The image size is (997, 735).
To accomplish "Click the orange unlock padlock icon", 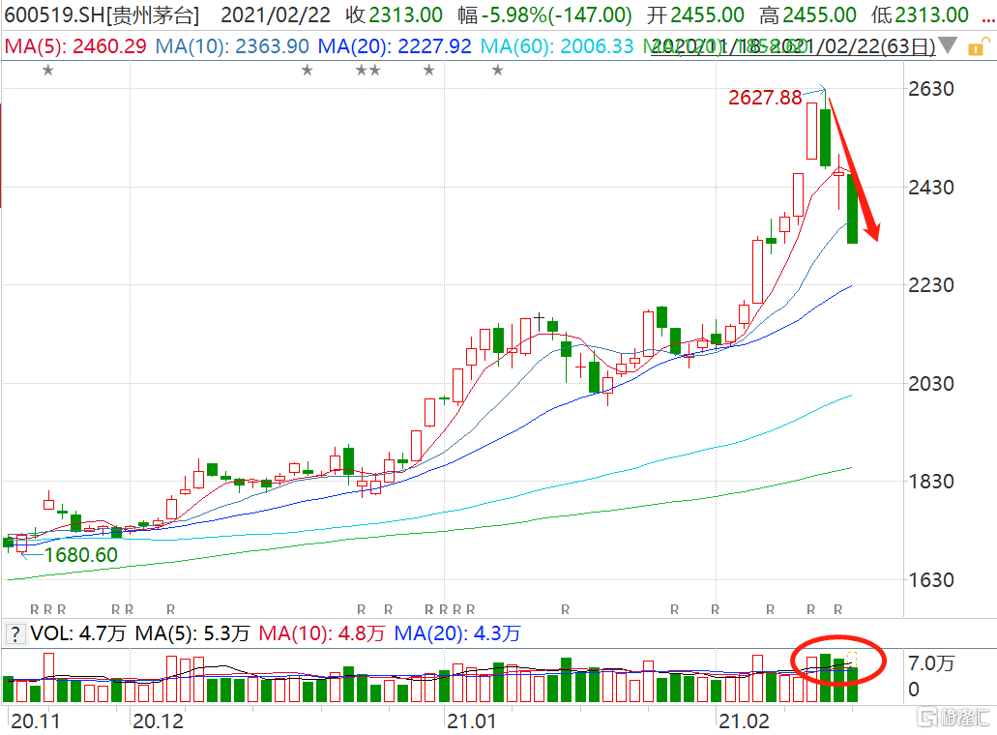I will [978, 47].
